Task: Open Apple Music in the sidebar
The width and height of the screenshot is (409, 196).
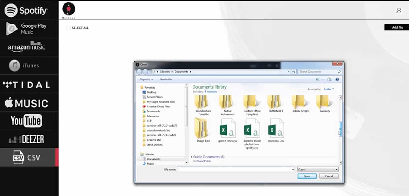Action: coord(29,103)
